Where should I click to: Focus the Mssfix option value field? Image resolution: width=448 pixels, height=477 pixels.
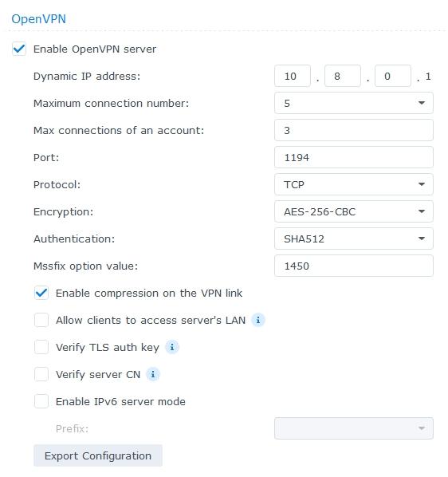point(353,266)
